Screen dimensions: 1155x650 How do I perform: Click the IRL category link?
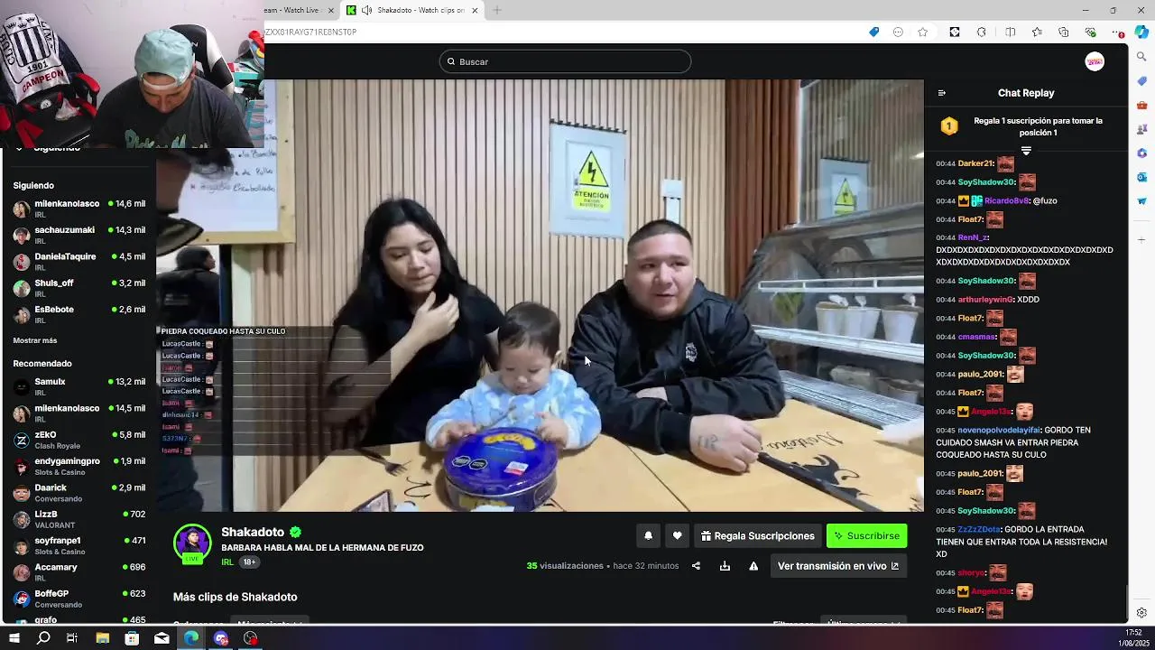(227, 562)
